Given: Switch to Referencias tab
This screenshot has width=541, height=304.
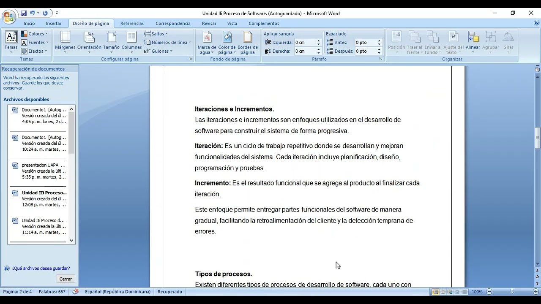Looking at the screenshot, I should (x=132, y=24).
